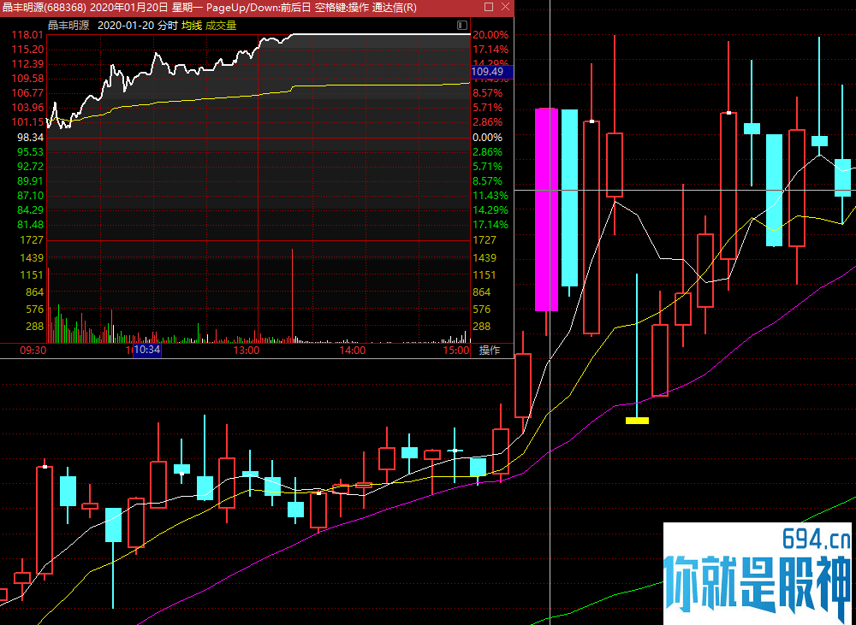Select the 109.49 price cursor label
Screen dimensions: 856x625
(x=491, y=72)
